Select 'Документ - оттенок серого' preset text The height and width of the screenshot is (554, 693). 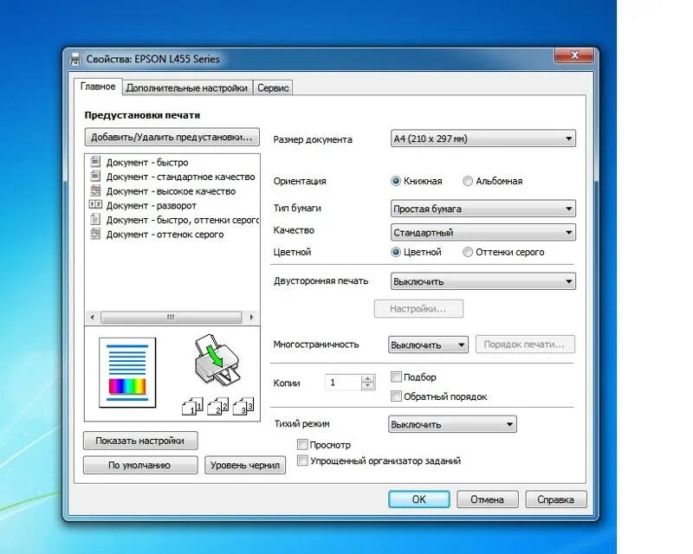pyautogui.click(x=165, y=235)
